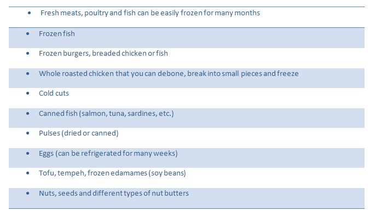Image resolution: width=375 pixels, height=217 pixels.
Task: Click 'Frozen burgers, breaded chicken or fish' text
Action: click(x=103, y=53)
